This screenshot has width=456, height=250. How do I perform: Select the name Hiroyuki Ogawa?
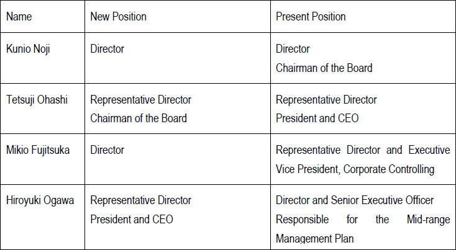[x=39, y=200]
